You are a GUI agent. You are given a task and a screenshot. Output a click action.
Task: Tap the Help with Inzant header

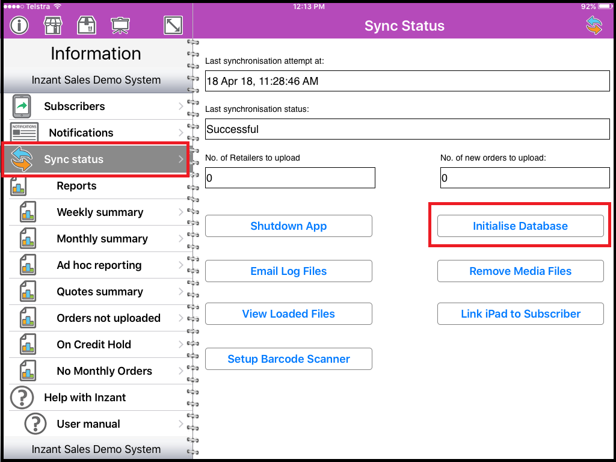[x=97, y=397]
